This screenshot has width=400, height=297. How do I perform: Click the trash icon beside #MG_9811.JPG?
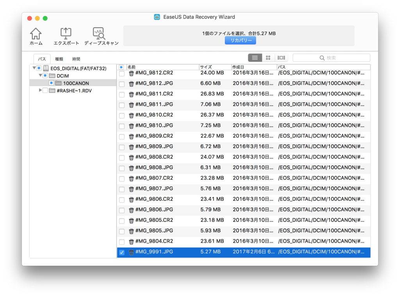(x=131, y=104)
